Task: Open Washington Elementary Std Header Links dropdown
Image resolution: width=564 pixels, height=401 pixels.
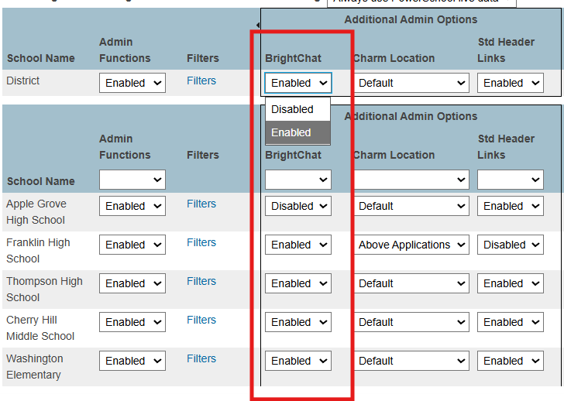Action: [x=511, y=361]
